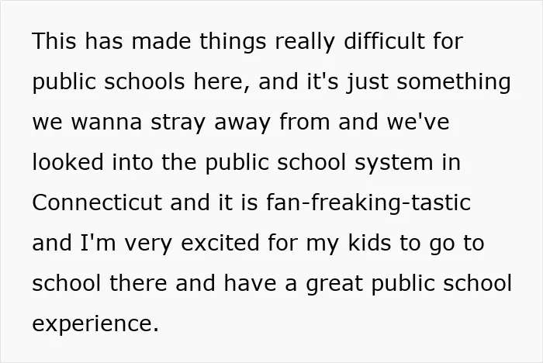Screen dimensions: 543x363
Task: Click the word 'away' in the third line
Action: coord(242,123)
